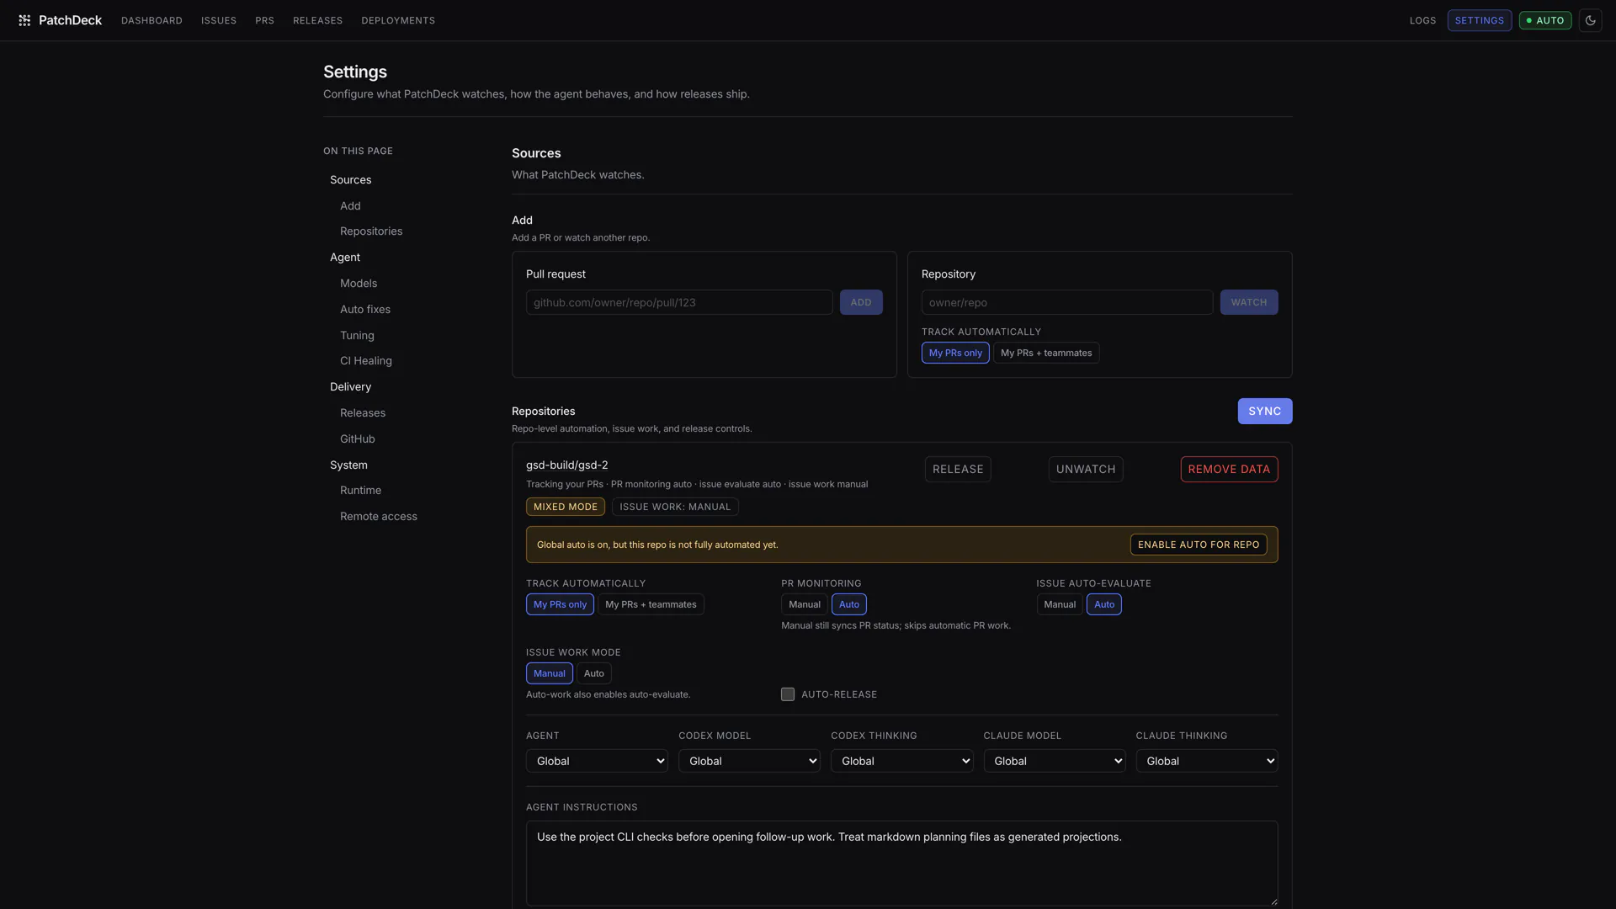This screenshot has width=1616, height=909.
Task: Click the PatchDeck brand name
Action: (x=70, y=20)
